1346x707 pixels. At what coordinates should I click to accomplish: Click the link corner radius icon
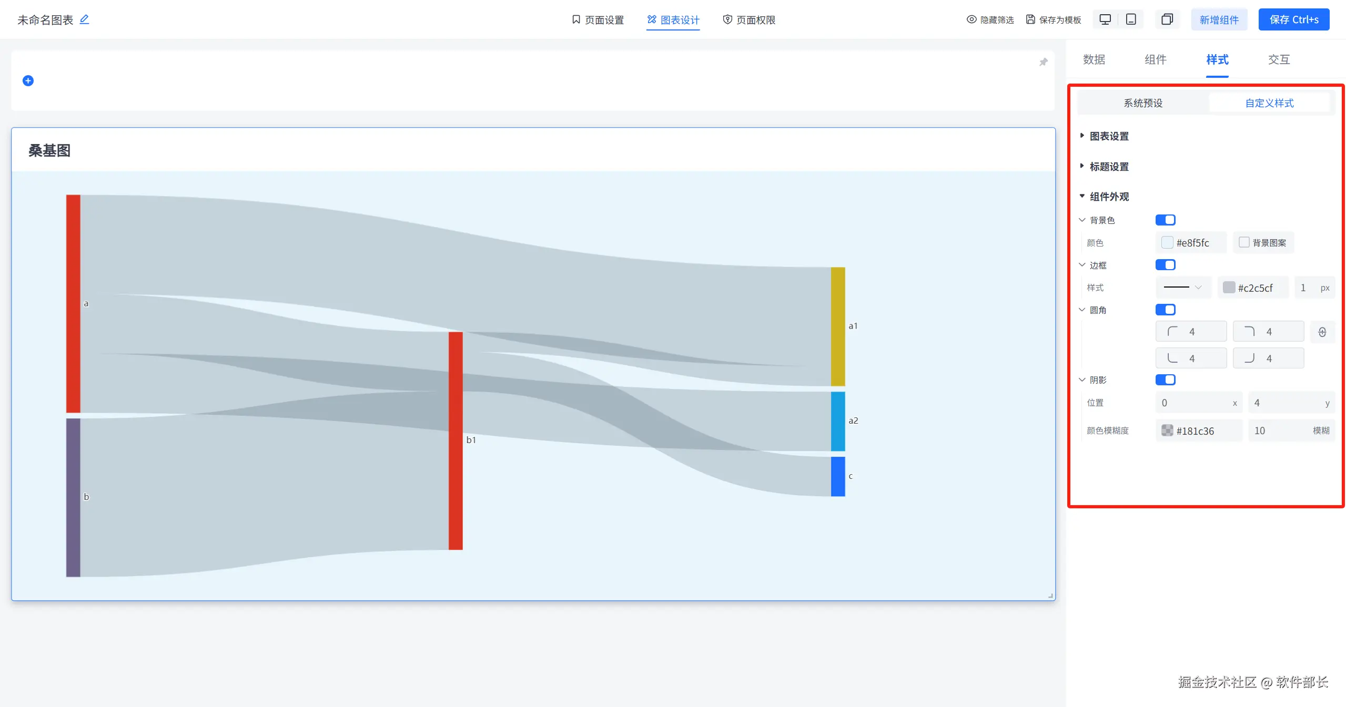(x=1322, y=332)
